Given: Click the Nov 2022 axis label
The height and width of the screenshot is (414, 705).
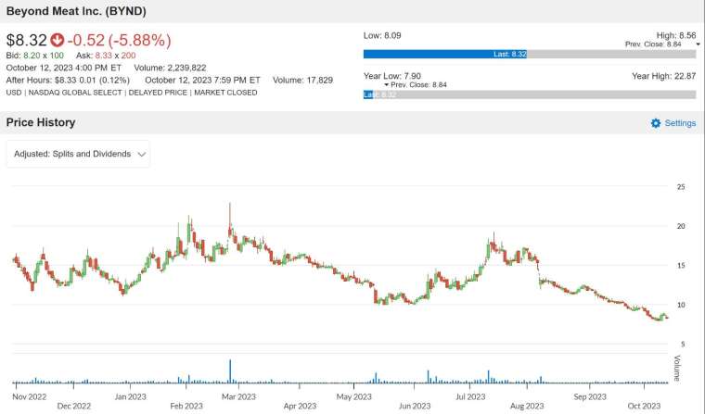Looking at the screenshot, I should pos(30,397).
